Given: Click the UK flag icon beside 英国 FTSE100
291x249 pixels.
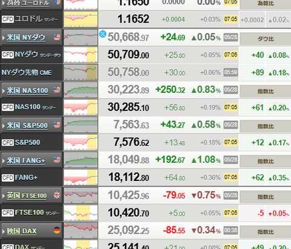Looking at the screenshot, I should (57, 196).
